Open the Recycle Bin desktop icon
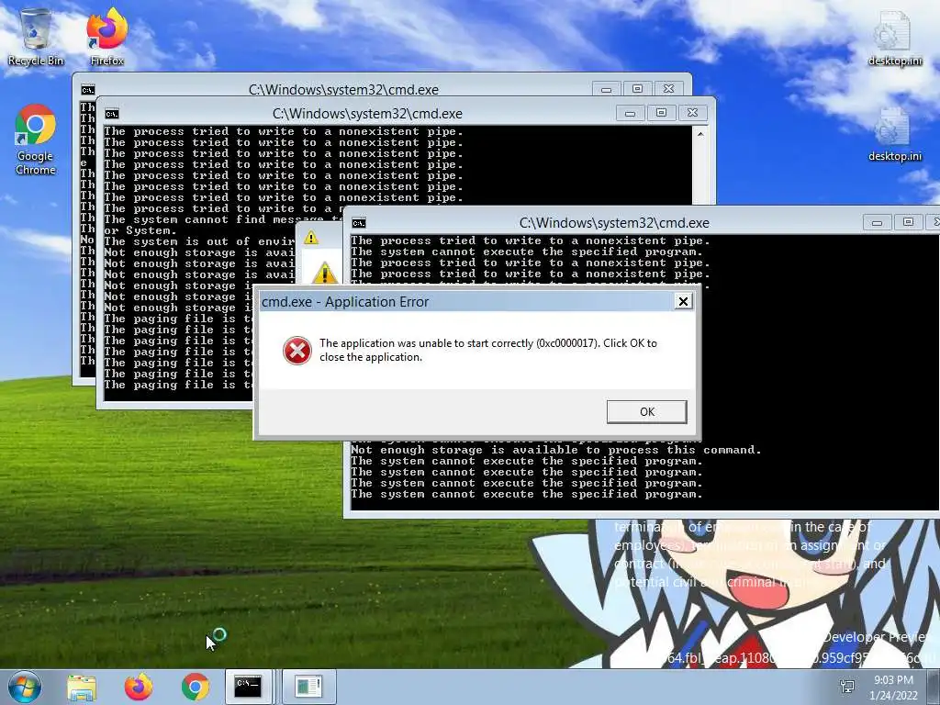This screenshot has height=705, width=940. click(x=36, y=37)
